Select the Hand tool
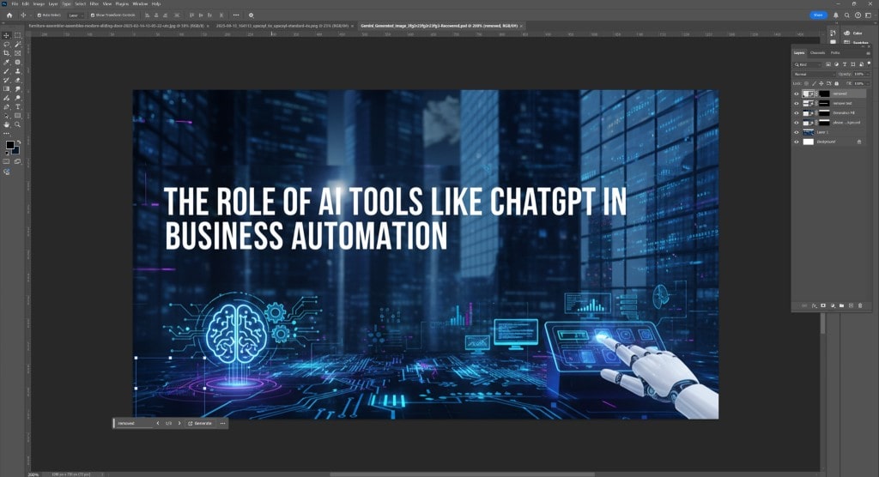The image size is (879, 477). 7,124
